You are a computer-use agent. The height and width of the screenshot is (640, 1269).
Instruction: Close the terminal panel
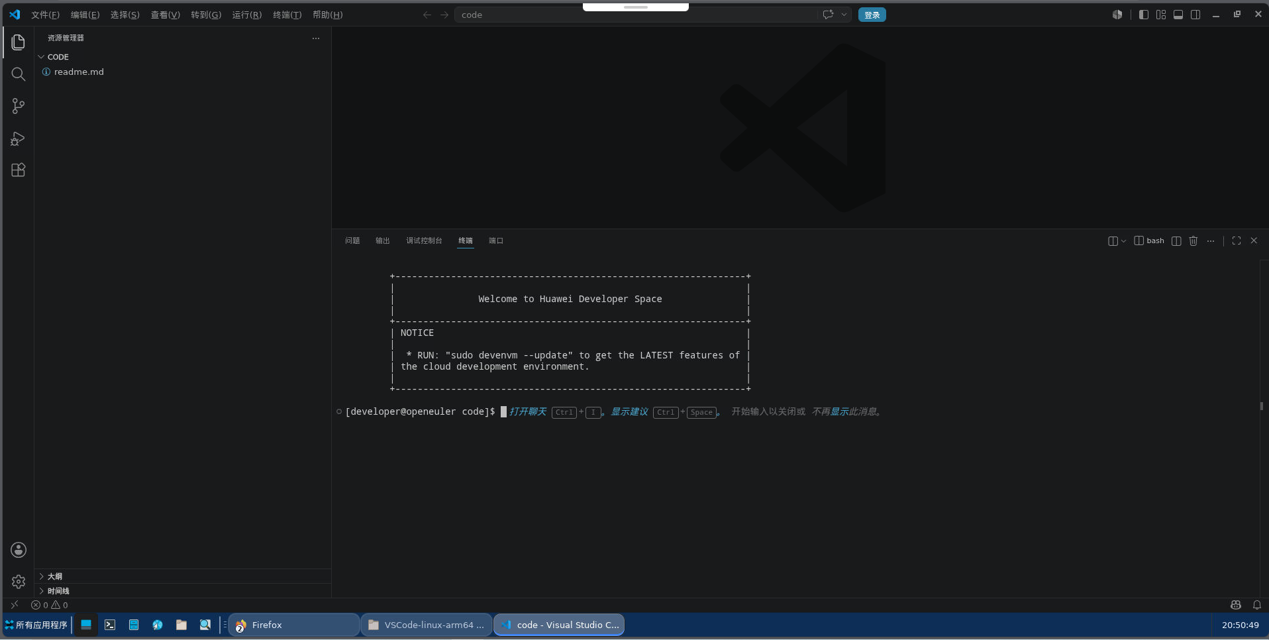pos(1254,241)
